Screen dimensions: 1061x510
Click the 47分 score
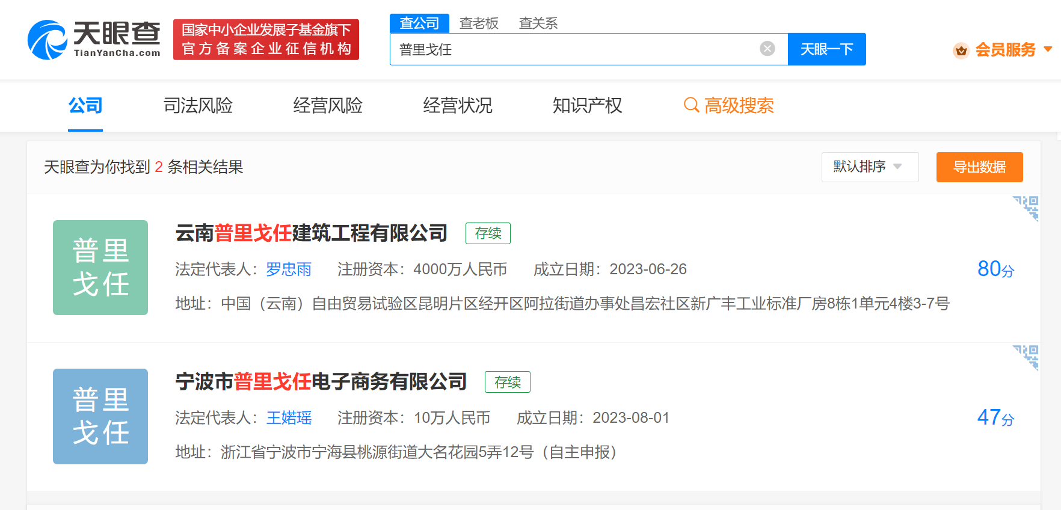pos(995,417)
